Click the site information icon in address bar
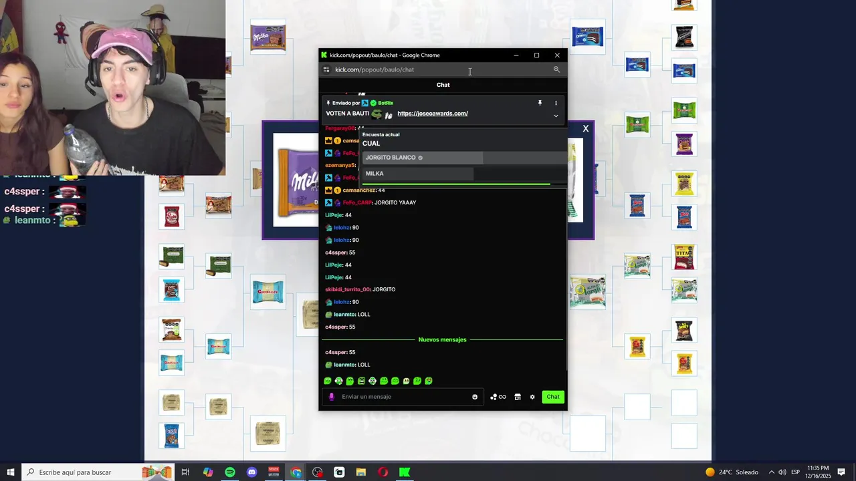 [x=326, y=69]
